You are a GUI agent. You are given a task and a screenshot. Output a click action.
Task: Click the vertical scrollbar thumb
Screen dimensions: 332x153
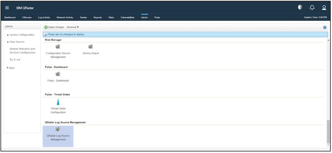[x=328, y=131]
